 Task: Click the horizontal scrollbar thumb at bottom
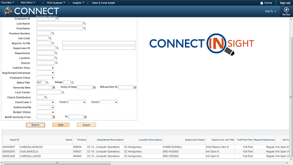pyautogui.click(x=57, y=163)
